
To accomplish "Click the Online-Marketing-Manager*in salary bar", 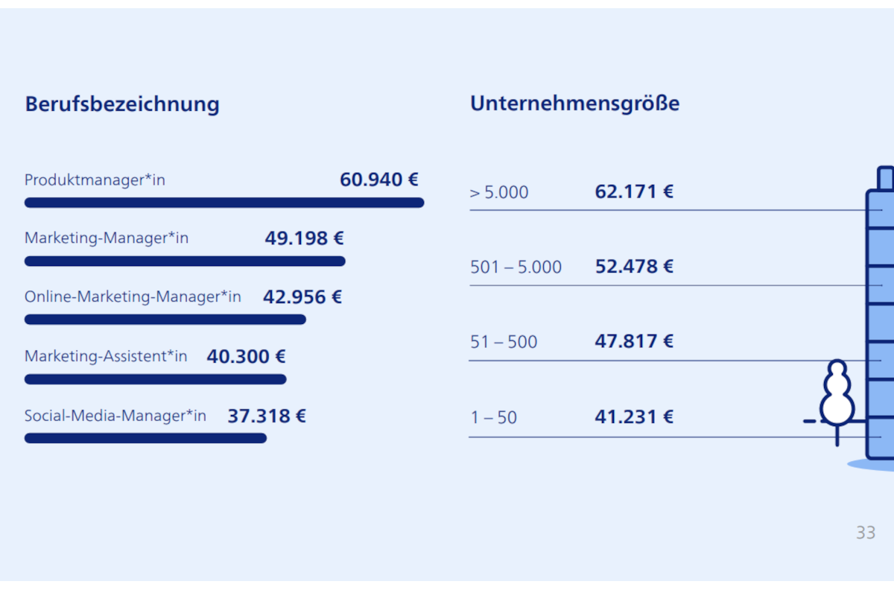I will tap(165, 320).
